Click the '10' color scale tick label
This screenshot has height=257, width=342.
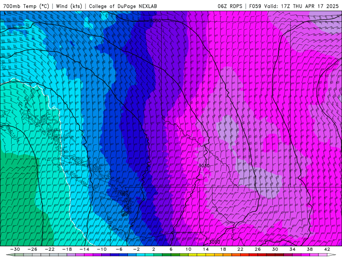pos(189,249)
